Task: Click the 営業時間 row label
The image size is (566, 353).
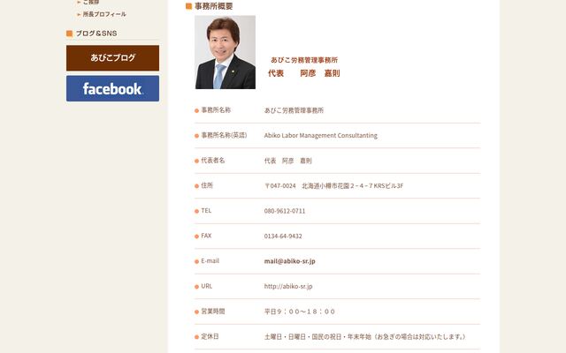Action: pyautogui.click(x=213, y=312)
